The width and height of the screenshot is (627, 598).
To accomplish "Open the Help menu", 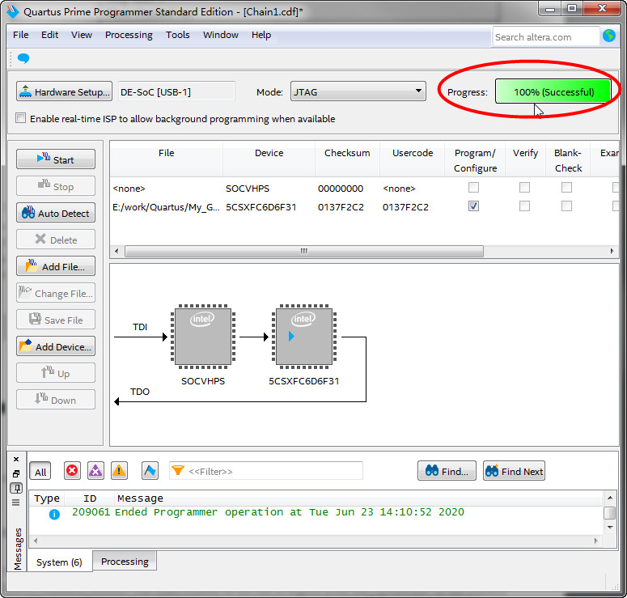I will point(261,35).
